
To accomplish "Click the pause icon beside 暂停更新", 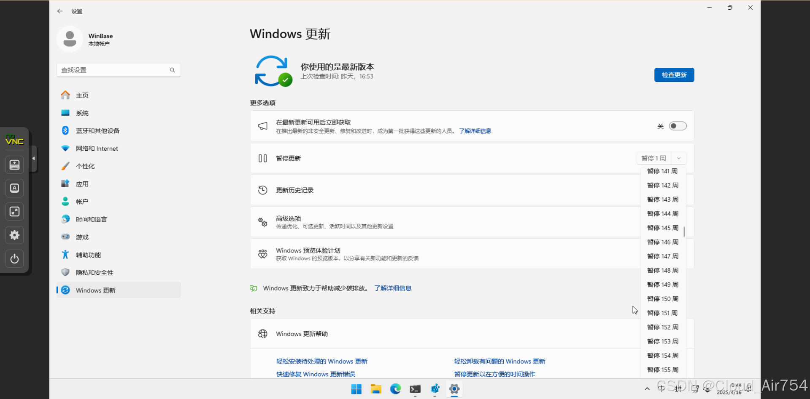I will coord(263,158).
